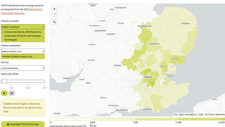Image resolution: width=225 pixels, height=127 pixels.
Task: Click the OXFORD label on the map
Action: (x=118, y=65)
